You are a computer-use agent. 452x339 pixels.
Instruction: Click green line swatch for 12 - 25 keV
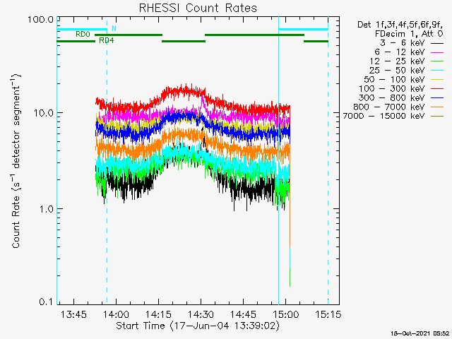[437, 61]
